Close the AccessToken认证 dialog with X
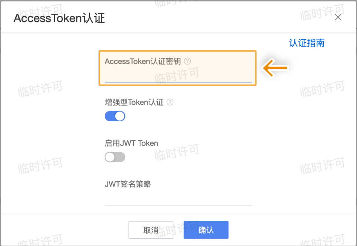Viewport: 357px width, 246px height. point(338,17)
